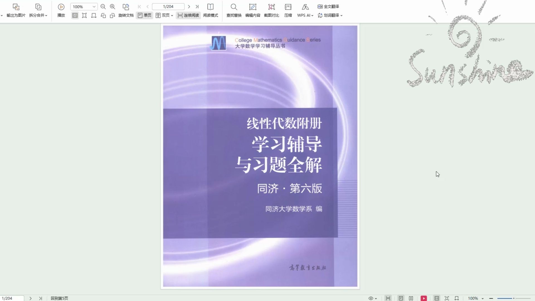Viewport: 535px width, 301px height.
Task: Click 输出为图片 export-to-image icon
Action: pos(16,7)
